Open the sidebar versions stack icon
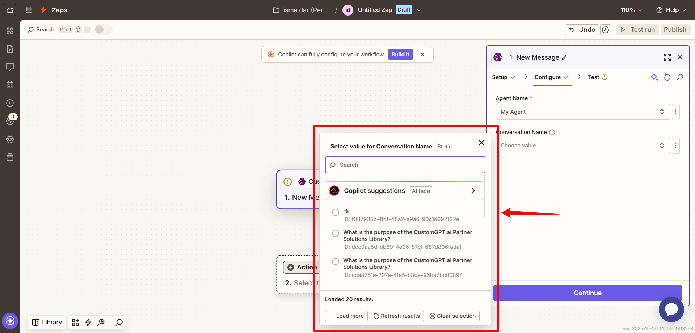 (x=10, y=157)
